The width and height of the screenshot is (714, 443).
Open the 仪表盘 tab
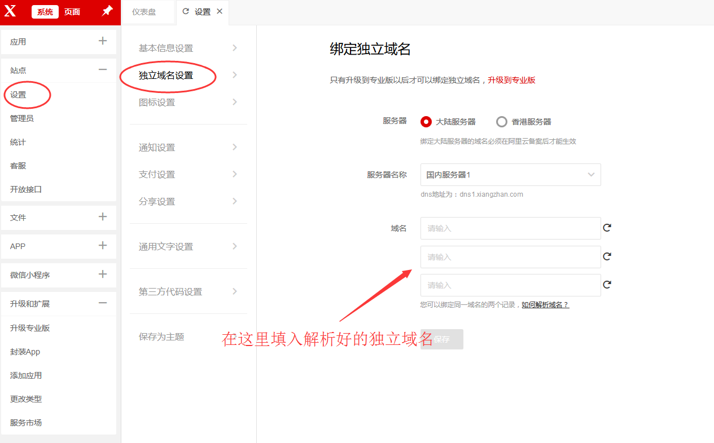point(144,12)
